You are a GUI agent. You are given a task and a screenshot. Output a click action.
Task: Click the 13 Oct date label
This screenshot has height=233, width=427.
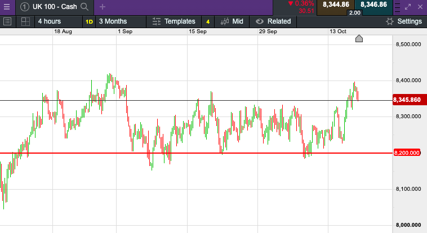click(338, 32)
